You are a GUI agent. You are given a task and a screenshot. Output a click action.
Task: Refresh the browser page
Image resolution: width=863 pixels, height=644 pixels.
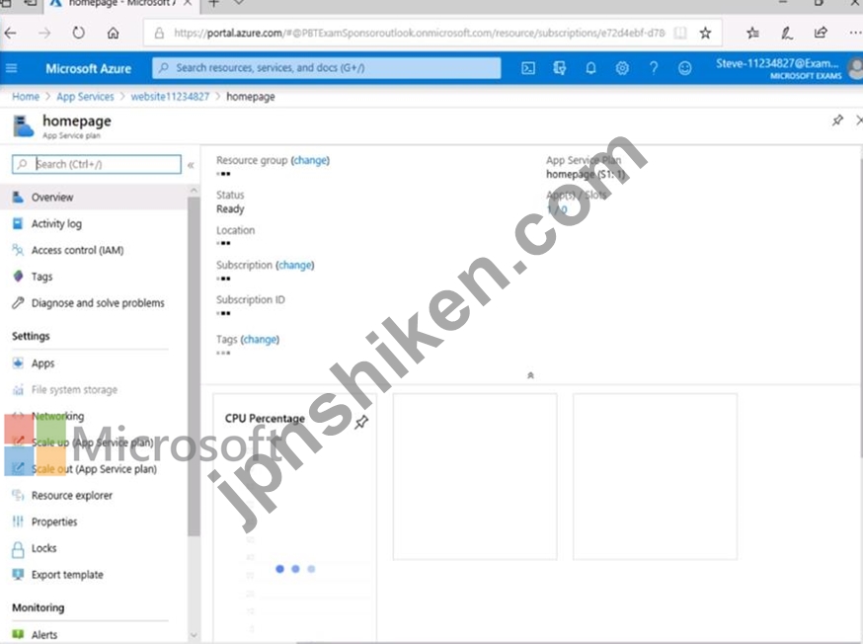coord(79,33)
